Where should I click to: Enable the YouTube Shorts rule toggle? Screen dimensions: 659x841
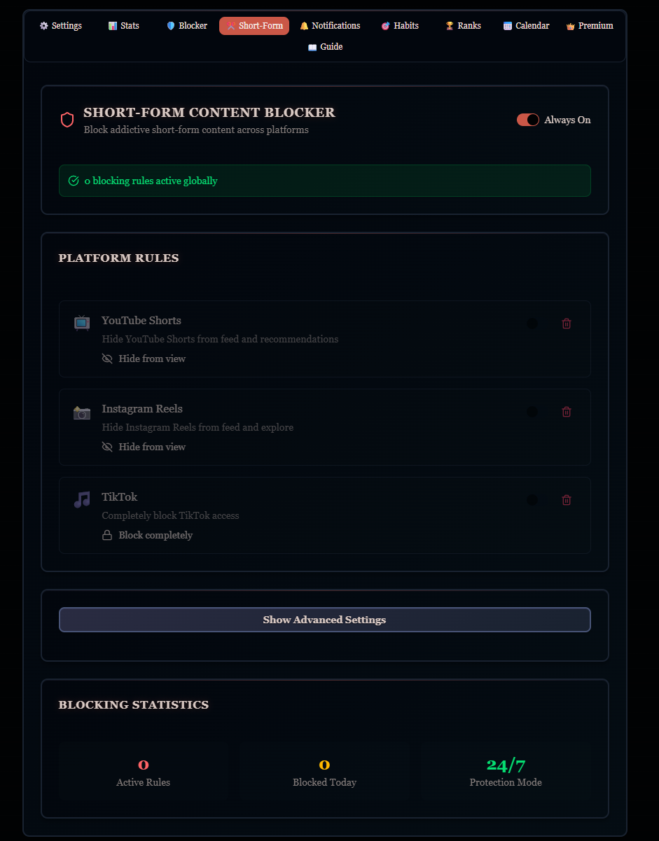(532, 323)
